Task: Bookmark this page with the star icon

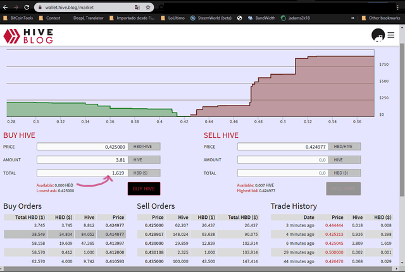Action: [147, 8]
